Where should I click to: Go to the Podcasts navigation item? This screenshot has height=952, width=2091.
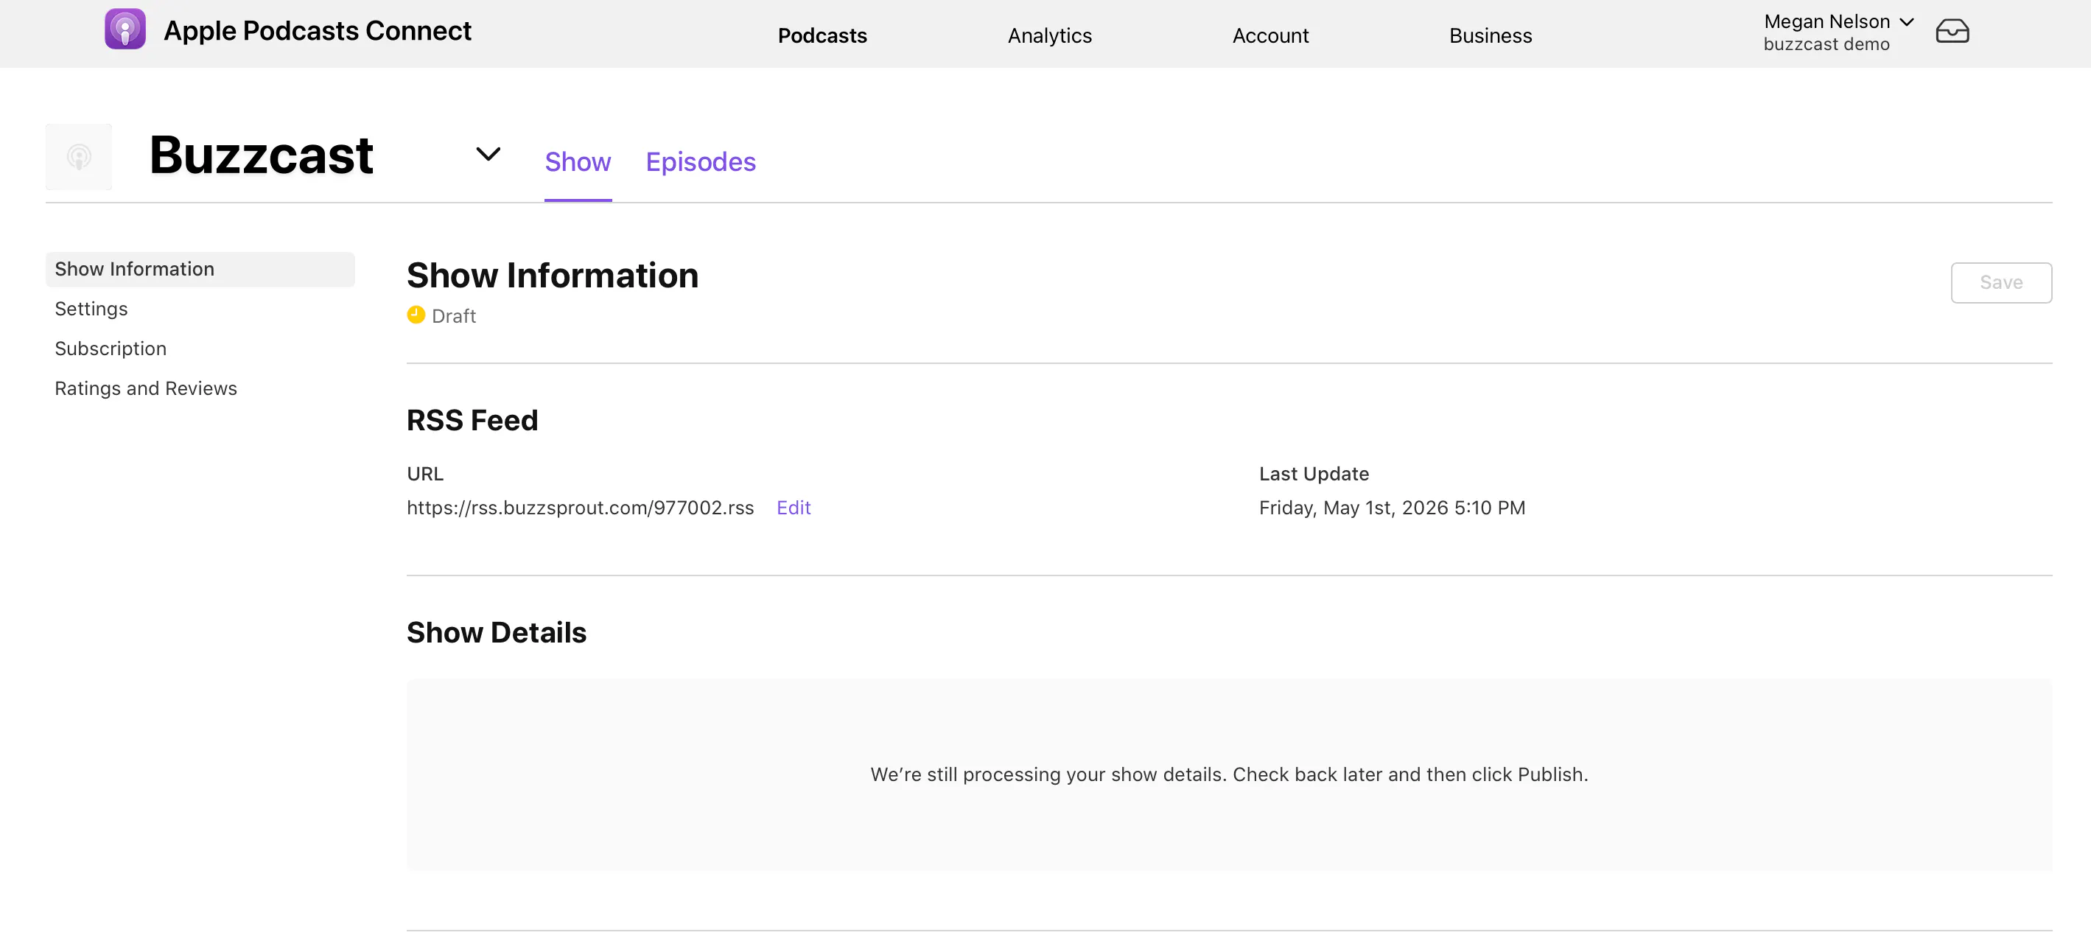(822, 35)
